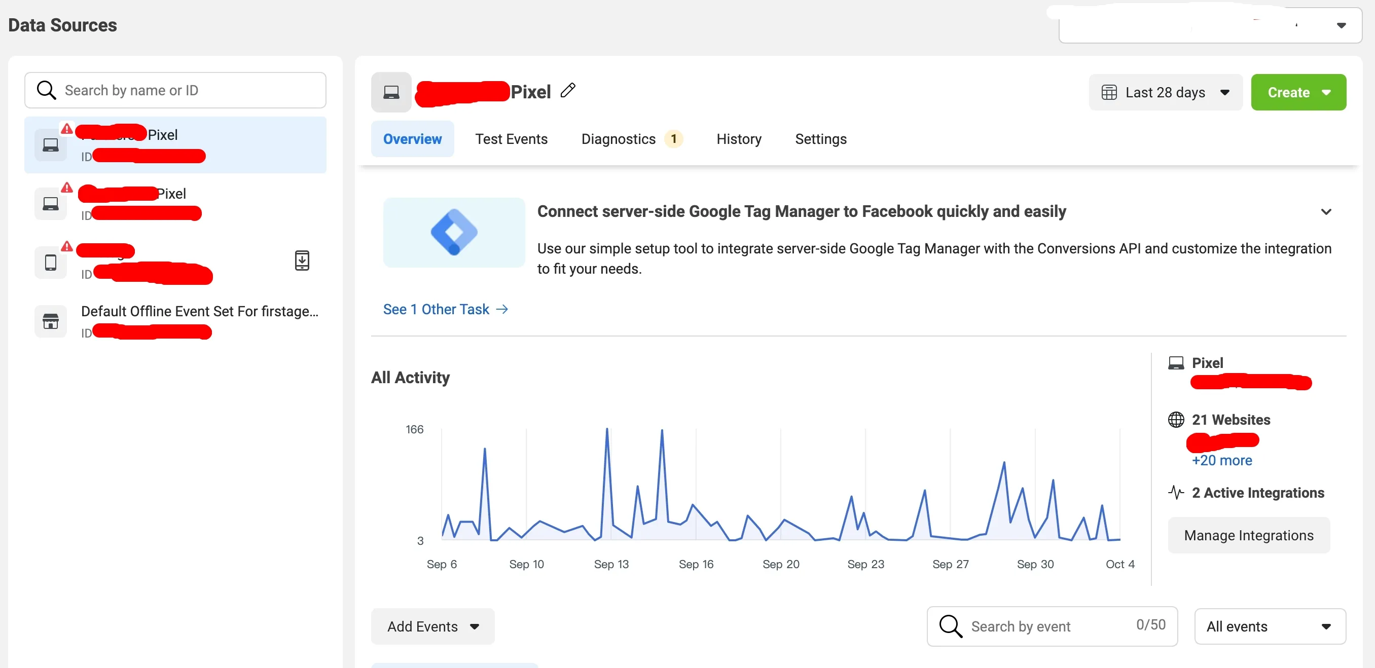1375x668 pixels.
Task: Click the magnifier icon in Search by event
Action: 950,626
